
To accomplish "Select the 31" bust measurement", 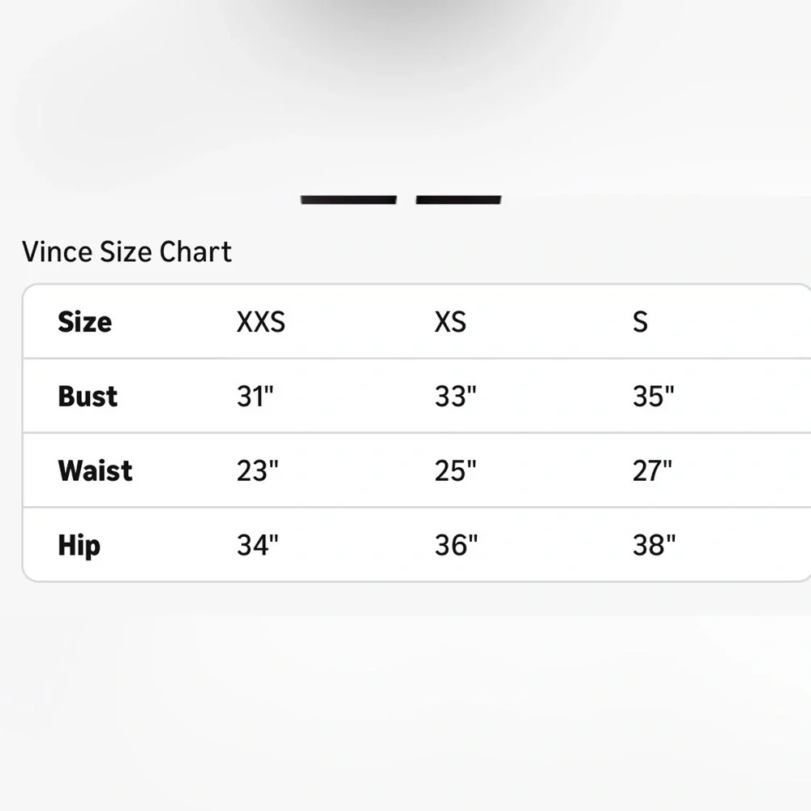I will pyautogui.click(x=255, y=397).
